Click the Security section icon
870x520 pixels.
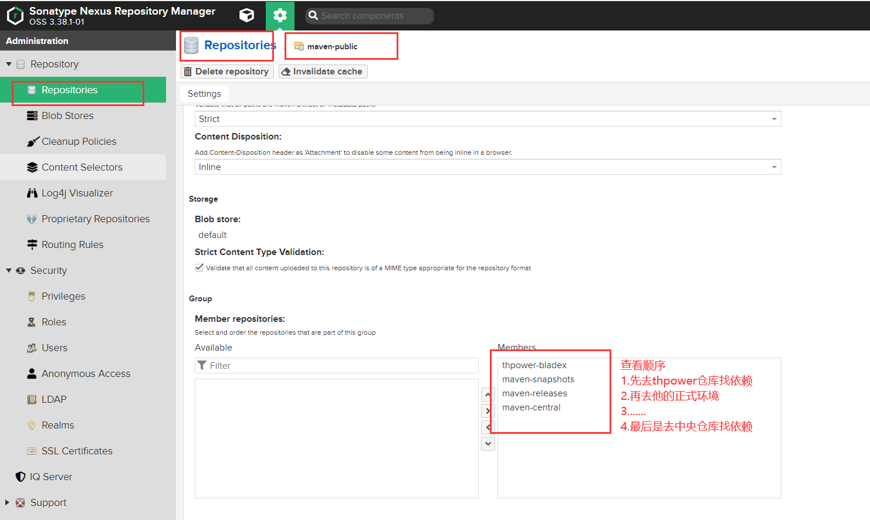coord(21,270)
